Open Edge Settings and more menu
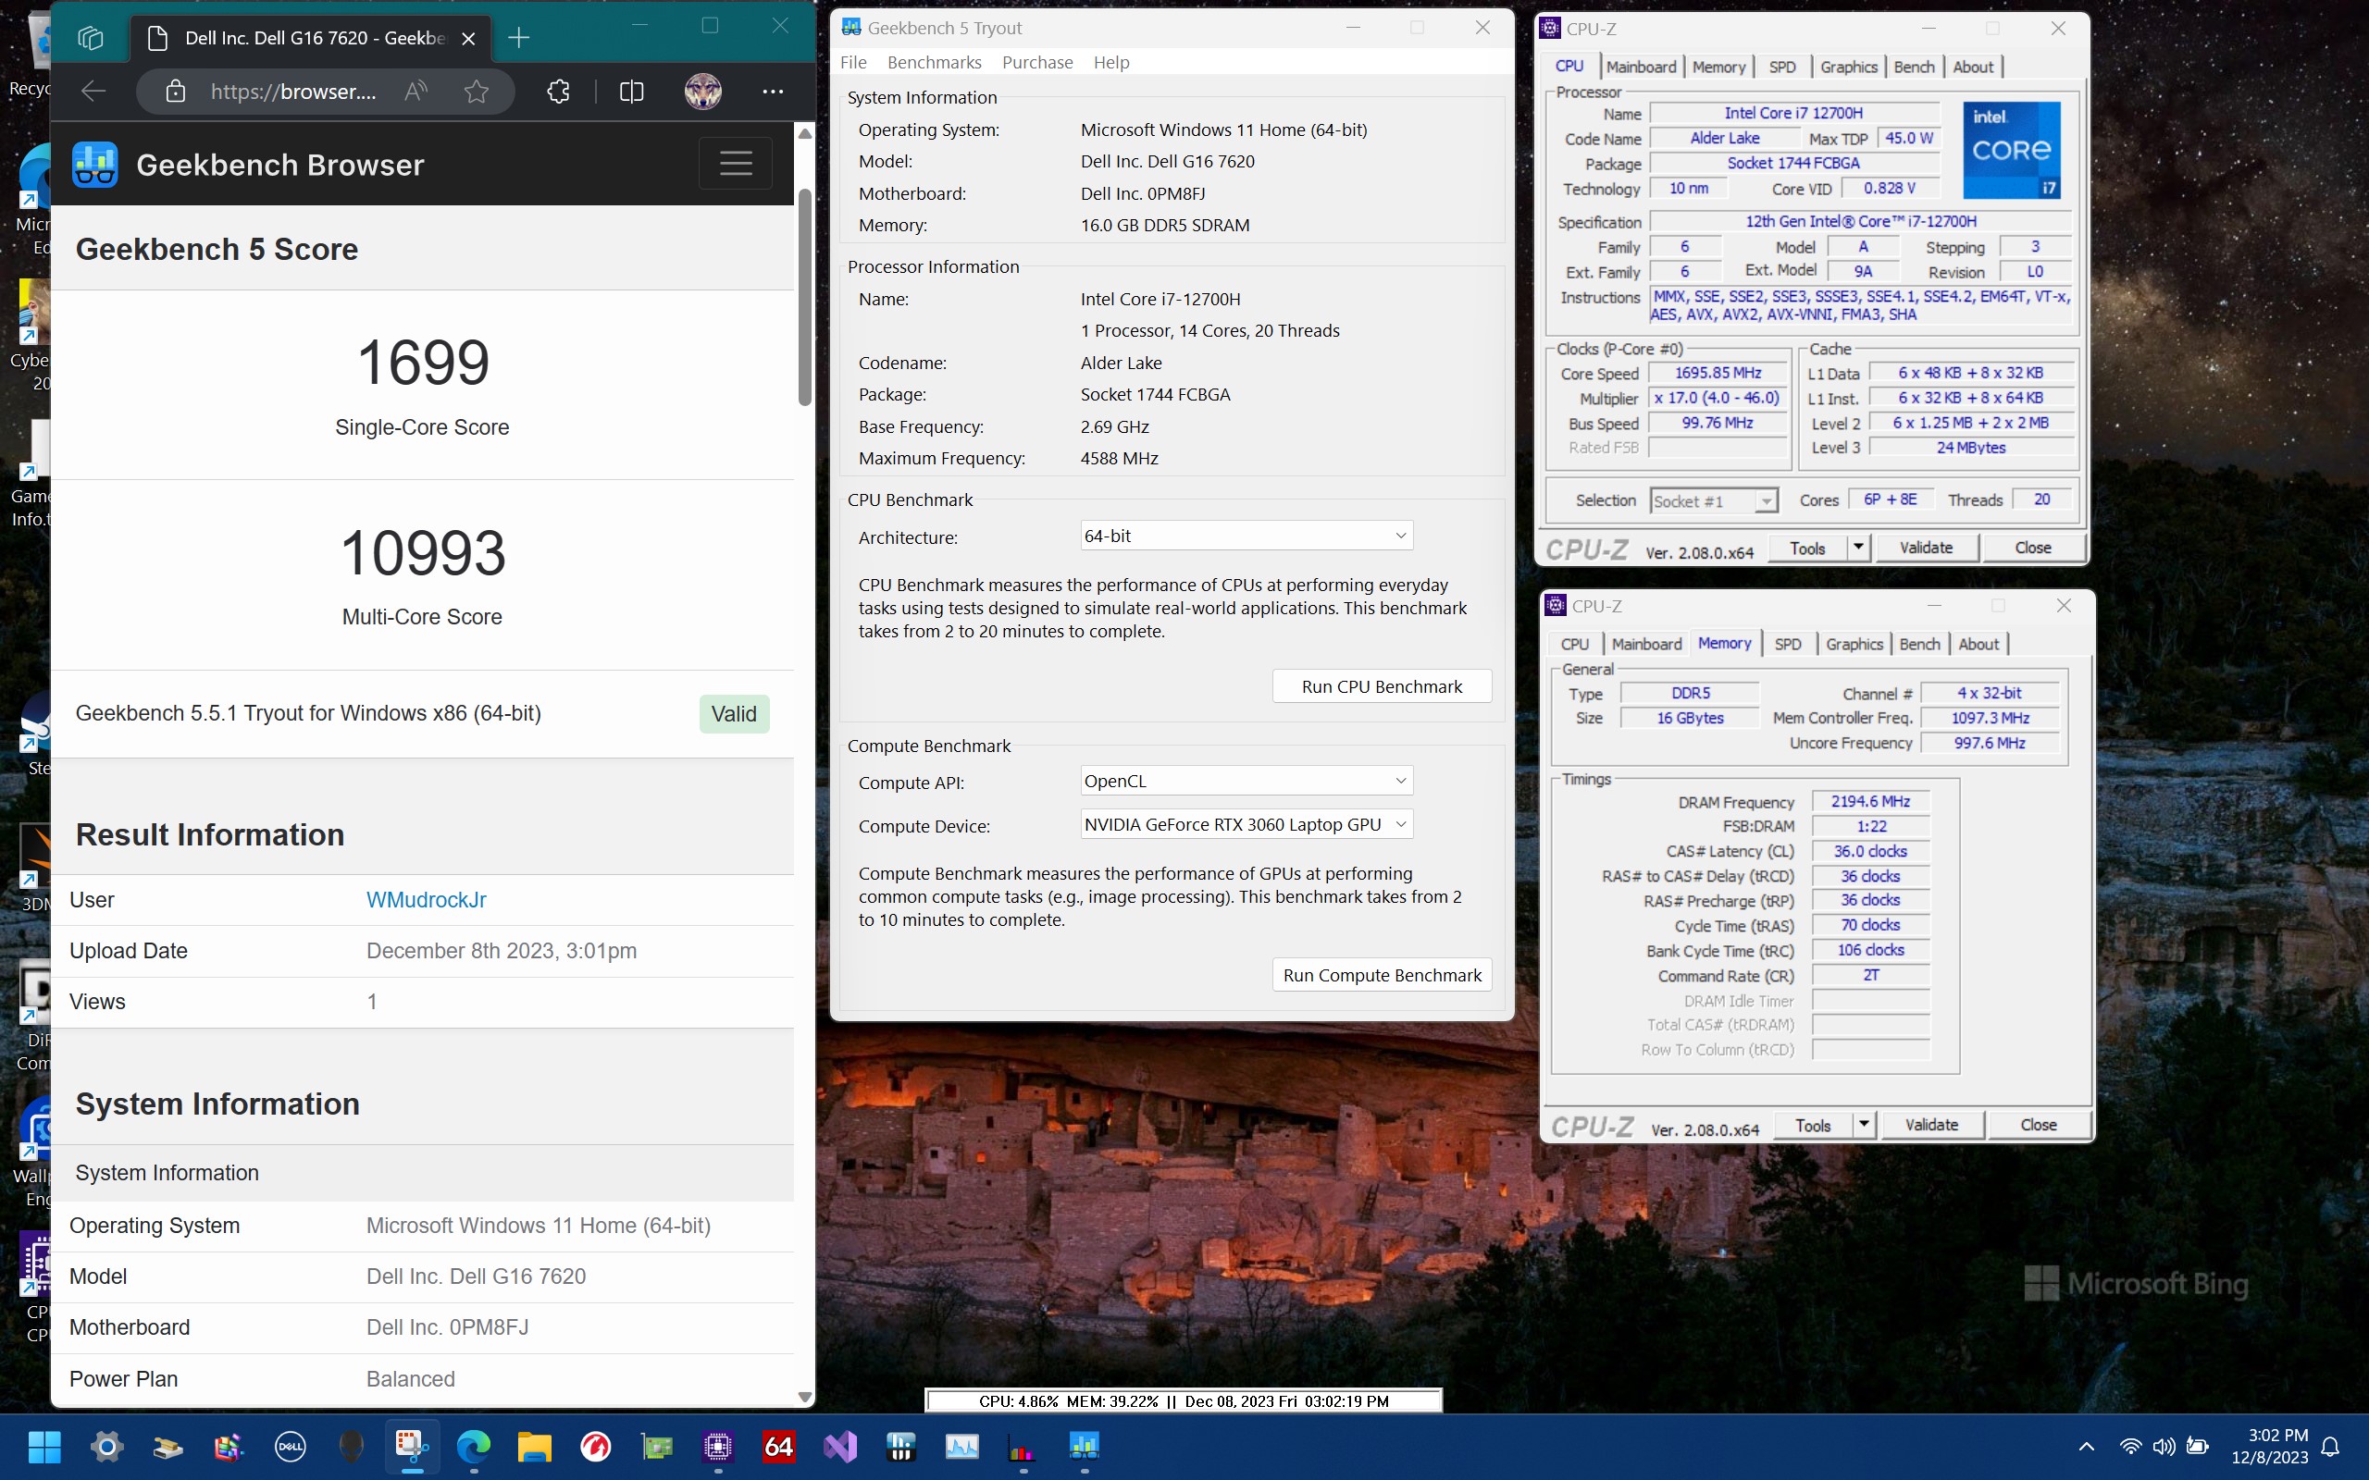2369x1480 pixels. (x=773, y=91)
